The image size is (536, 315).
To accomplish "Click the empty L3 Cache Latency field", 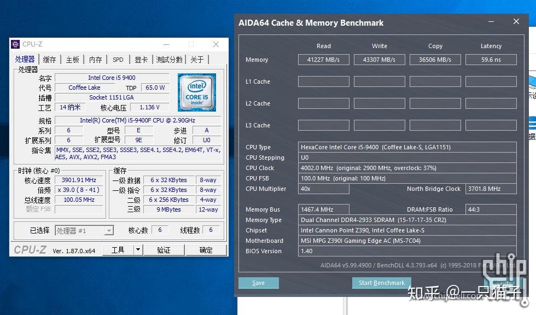I will (x=491, y=125).
